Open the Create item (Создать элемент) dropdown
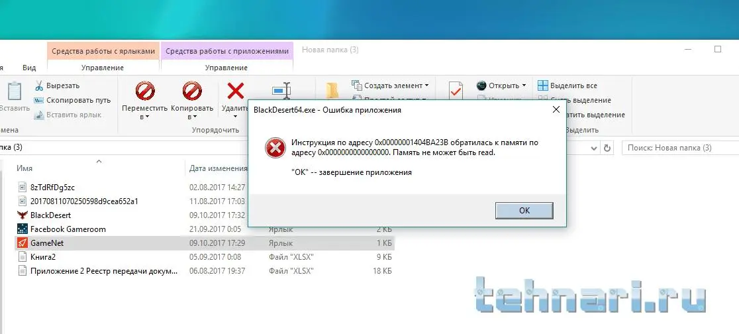This screenshot has height=334, width=739. 390,85
